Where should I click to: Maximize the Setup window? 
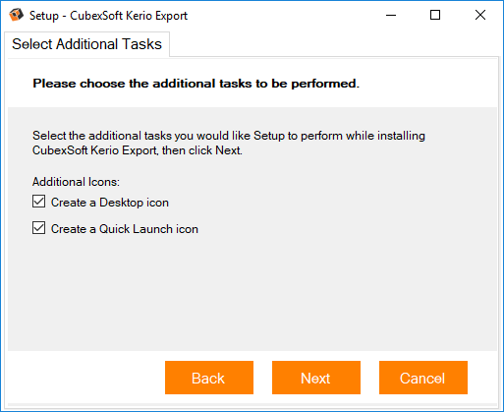click(435, 15)
